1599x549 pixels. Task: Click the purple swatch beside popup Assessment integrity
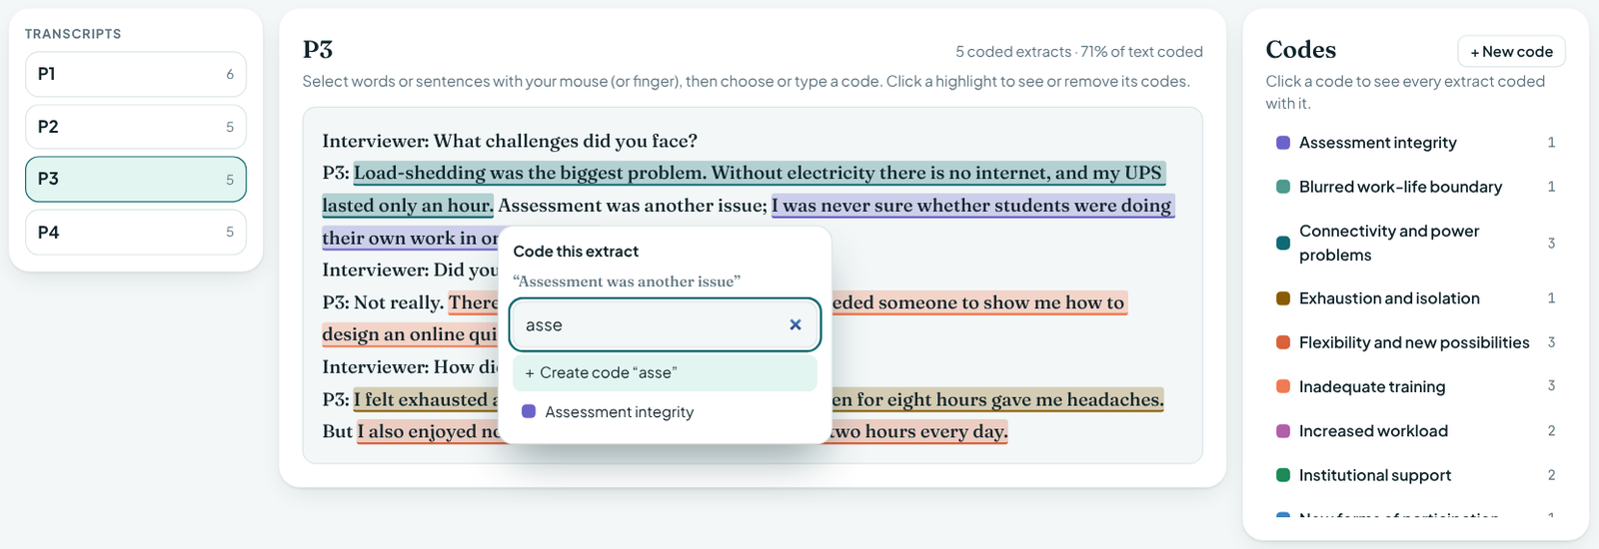tap(529, 411)
